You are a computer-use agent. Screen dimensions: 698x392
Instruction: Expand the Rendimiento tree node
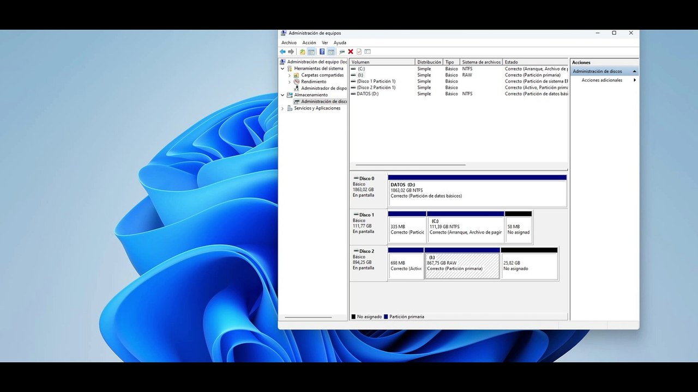tap(290, 82)
